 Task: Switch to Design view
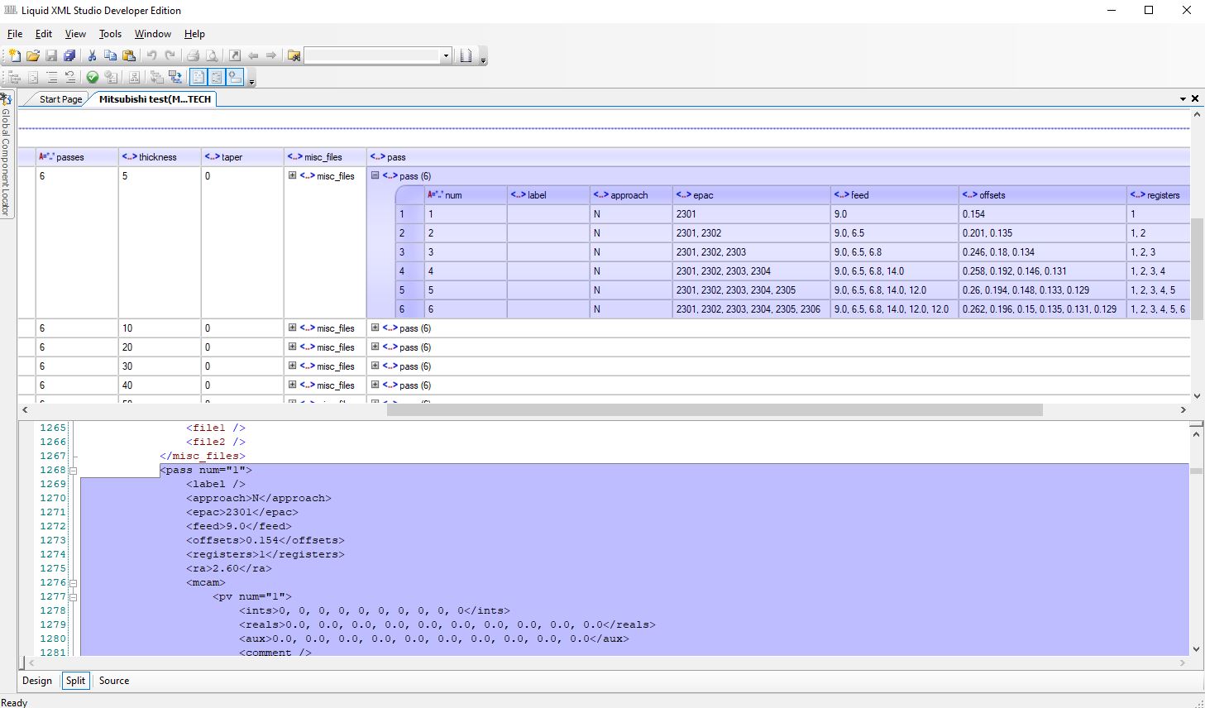coord(37,681)
